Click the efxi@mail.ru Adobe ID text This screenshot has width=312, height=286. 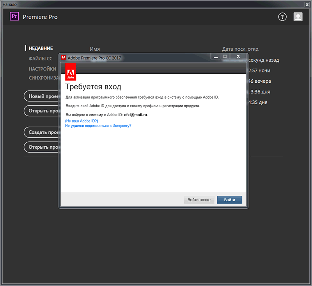click(135, 115)
